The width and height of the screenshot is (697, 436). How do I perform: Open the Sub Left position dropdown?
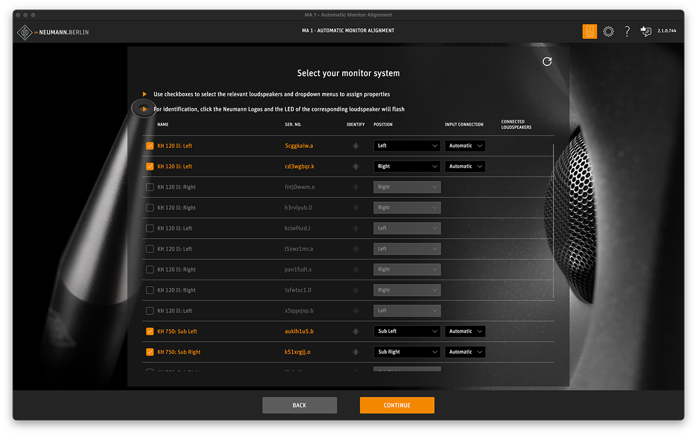(407, 331)
